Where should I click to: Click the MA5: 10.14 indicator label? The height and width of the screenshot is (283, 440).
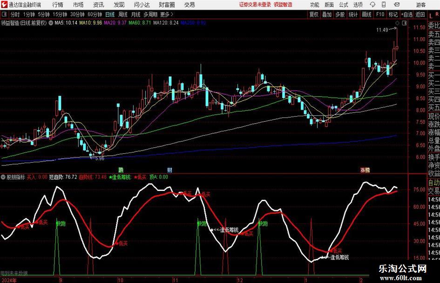pos(66,23)
